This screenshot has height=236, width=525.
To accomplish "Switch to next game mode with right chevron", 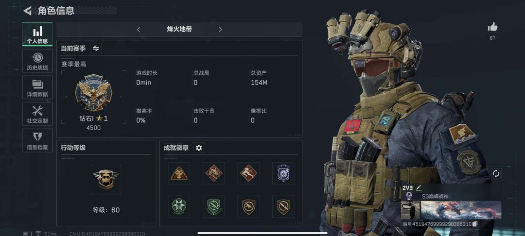I will 220,30.
